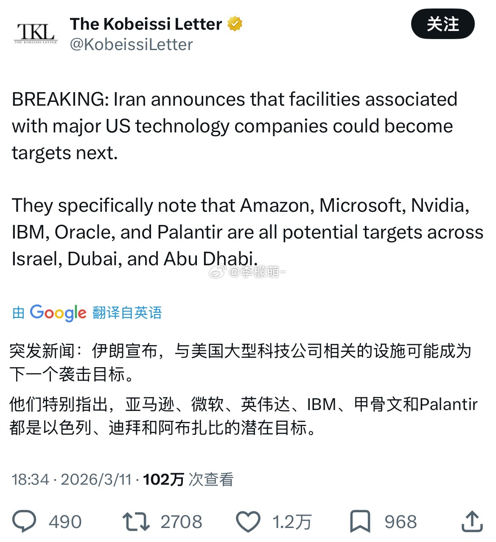Viewport: 496px width, 542px height.
Task: Expand reposts by clicking count 2708
Action: (181, 522)
